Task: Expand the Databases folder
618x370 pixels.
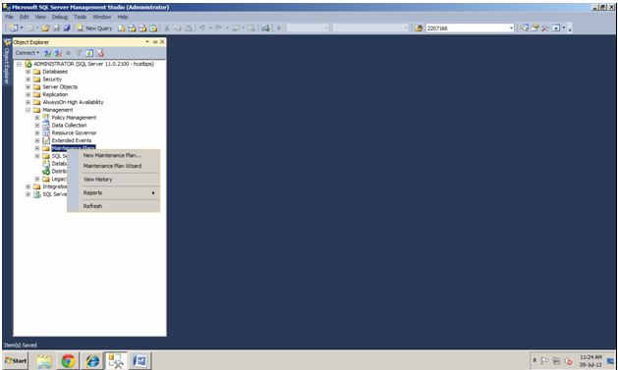Action: click(28, 72)
